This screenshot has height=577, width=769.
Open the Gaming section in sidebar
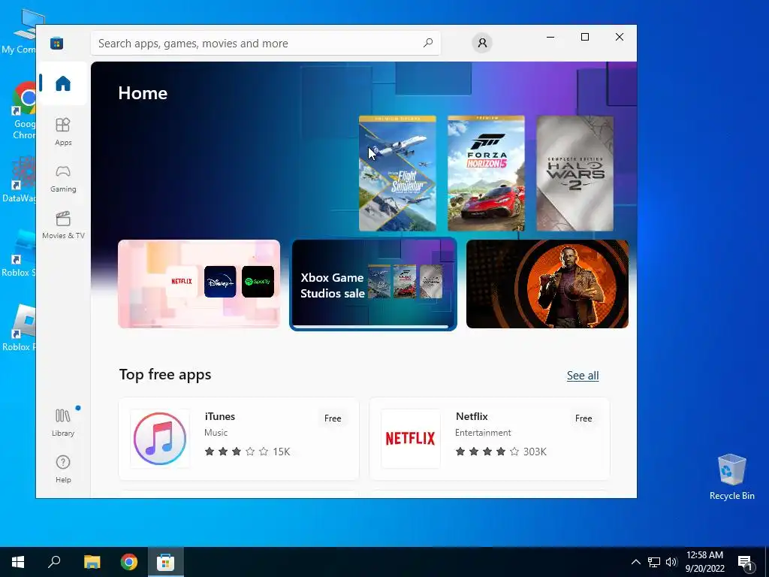point(63,179)
